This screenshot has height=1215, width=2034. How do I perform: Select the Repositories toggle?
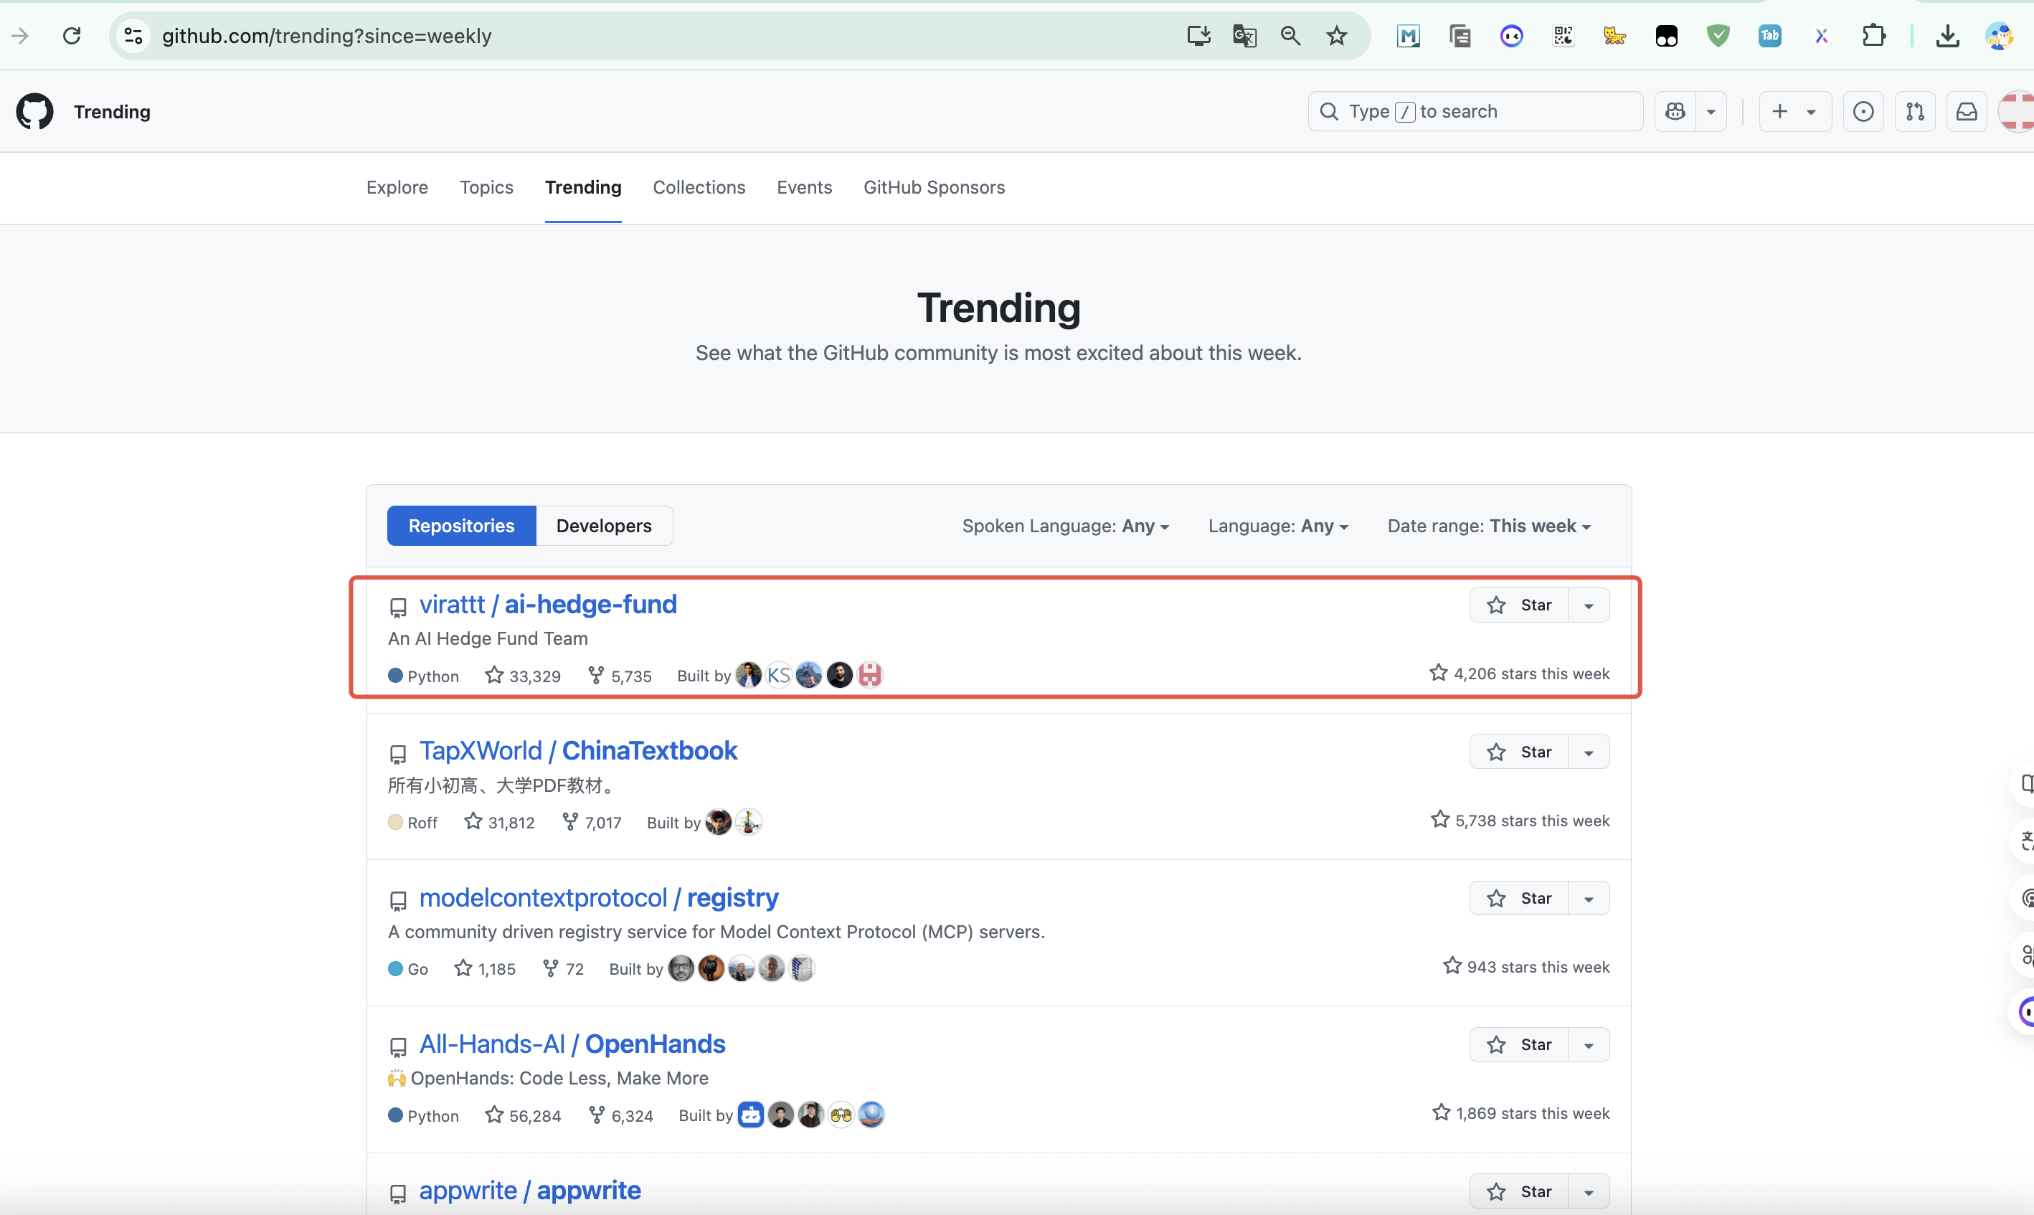(x=461, y=525)
